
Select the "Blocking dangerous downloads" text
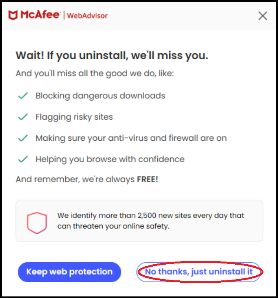pos(100,96)
